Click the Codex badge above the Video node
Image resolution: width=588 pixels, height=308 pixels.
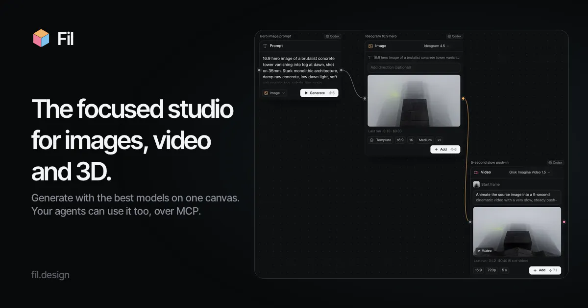(556, 163)
